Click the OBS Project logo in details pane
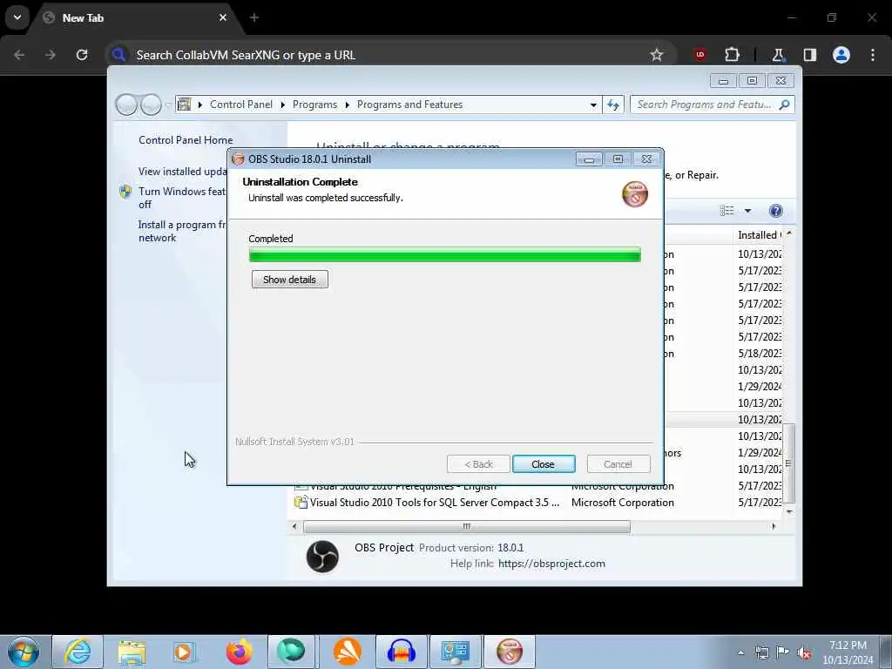892x669 pixels. pos(322,556)
